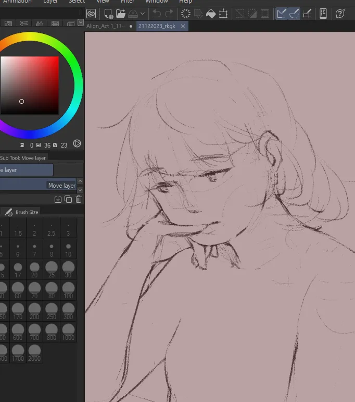This screenshot has height=402, width=355.
Task: Click the smartphone connection icon
Action: click(323, 14)
